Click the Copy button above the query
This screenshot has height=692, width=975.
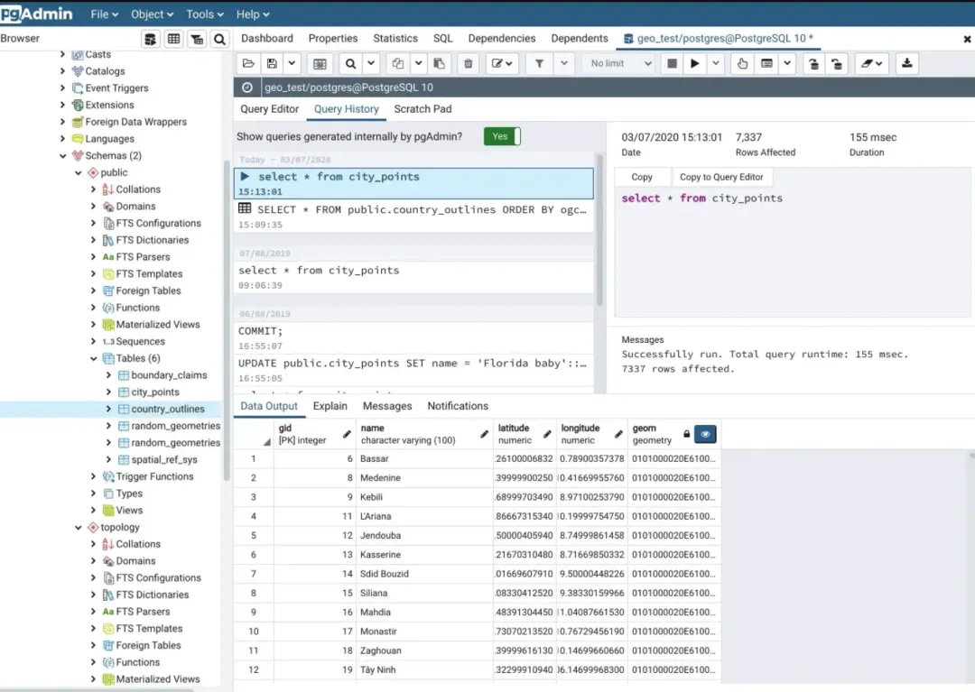[x=642, y=178]
